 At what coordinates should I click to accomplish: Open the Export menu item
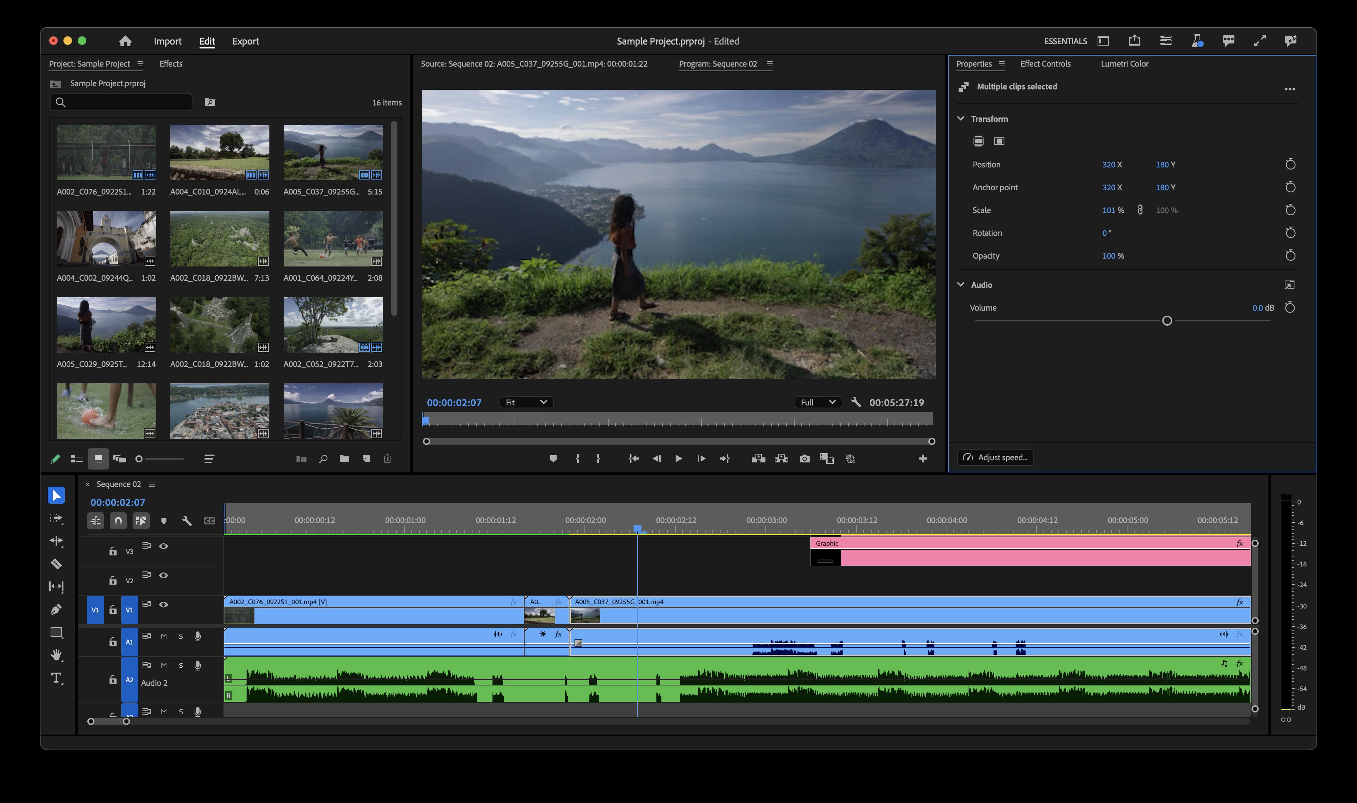246,41
